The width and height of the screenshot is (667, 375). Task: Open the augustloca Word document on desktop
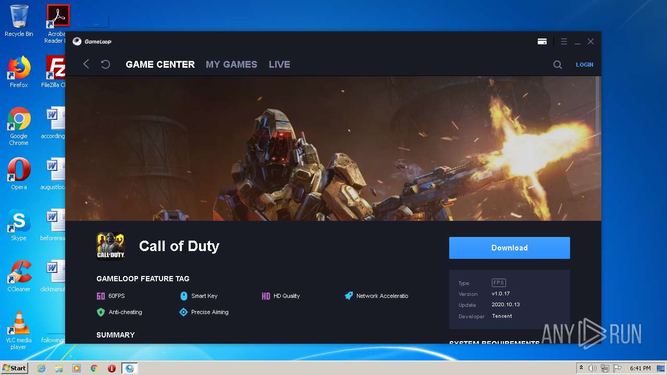click(x=53, y=174)
